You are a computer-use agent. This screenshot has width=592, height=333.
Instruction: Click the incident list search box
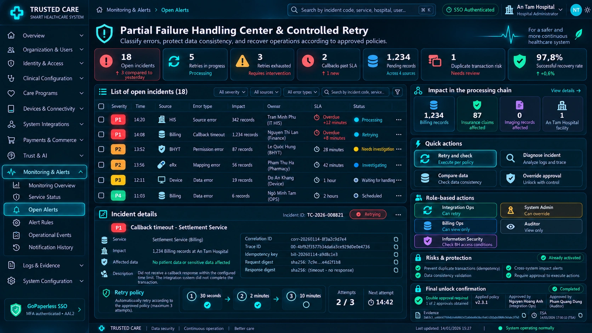click(355, 92)
